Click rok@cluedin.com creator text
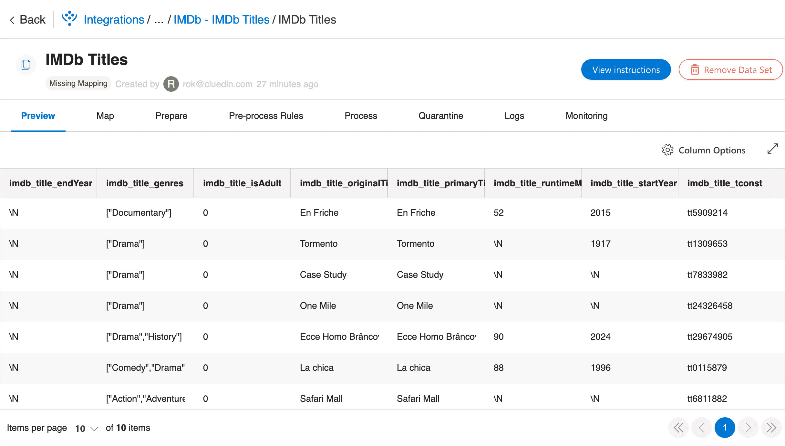This screenshot has width=785, height=446. click(218, 84)
